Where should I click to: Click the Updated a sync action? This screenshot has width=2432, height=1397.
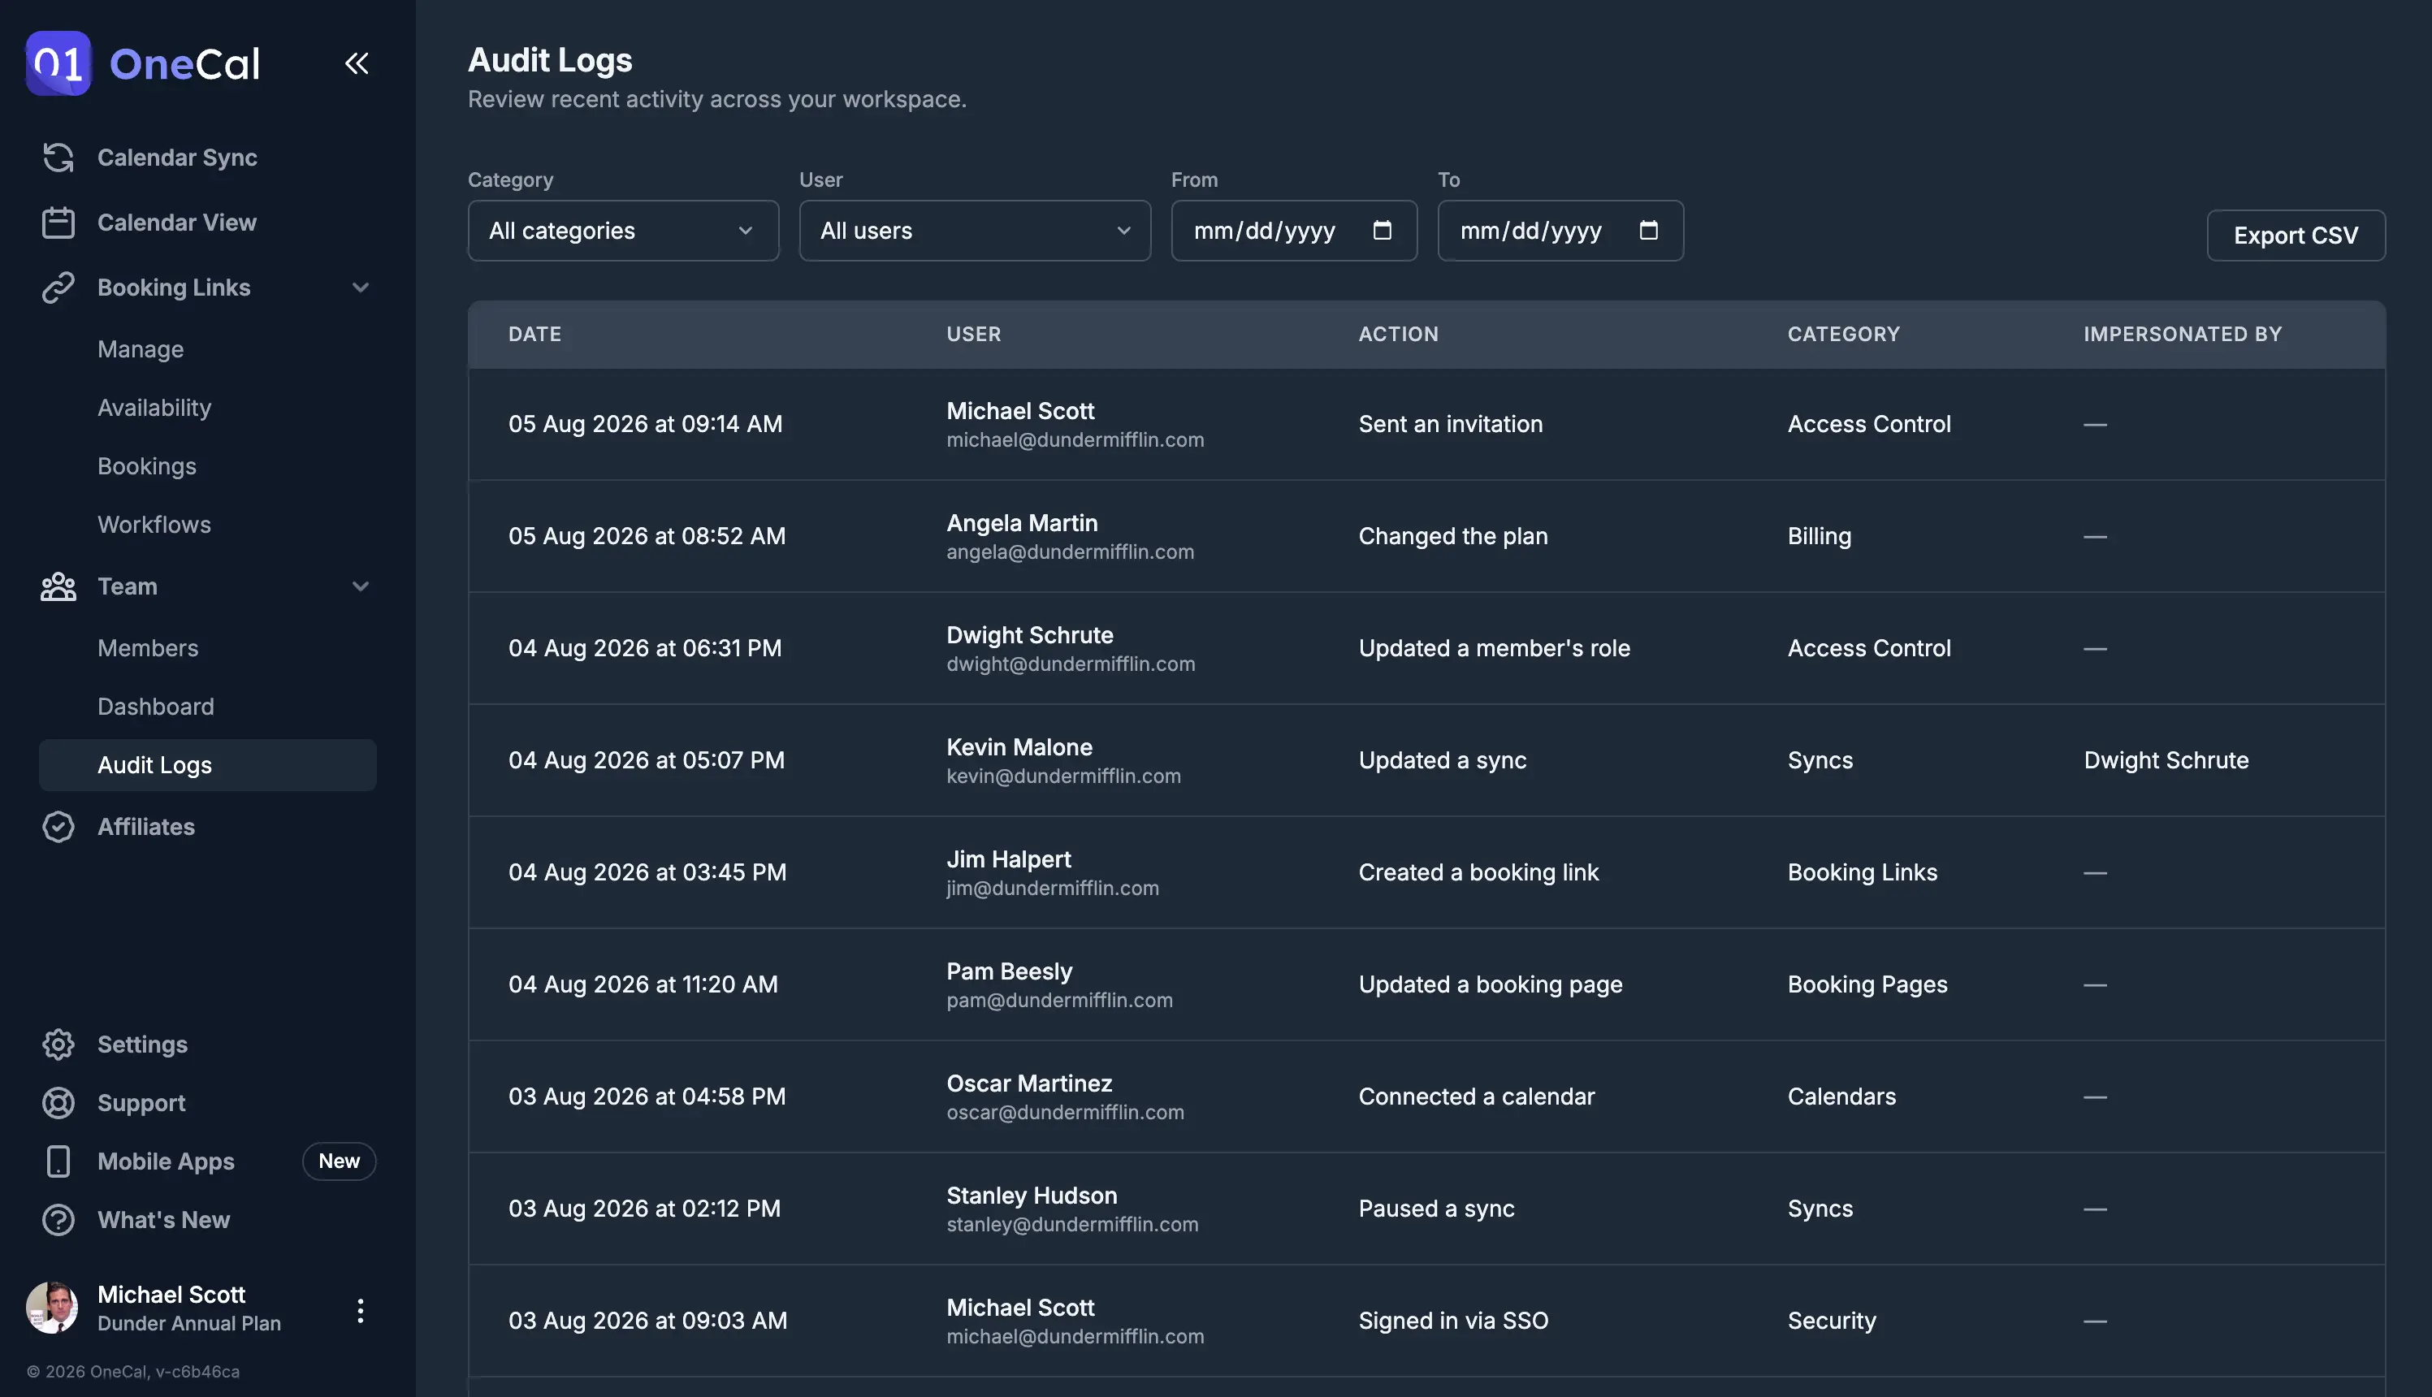(1442, 761)
